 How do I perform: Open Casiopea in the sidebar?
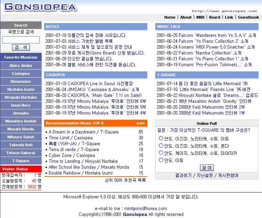point(21,73)
